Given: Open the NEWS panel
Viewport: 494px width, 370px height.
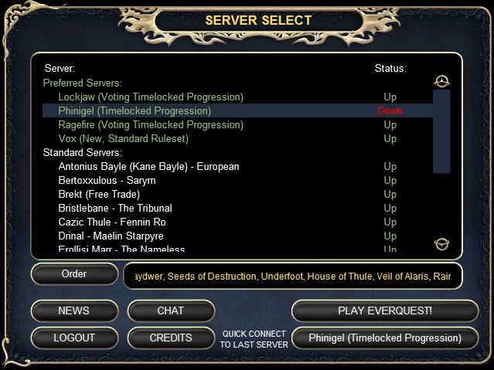Looking at the screenshot, I should coord(74,311).
